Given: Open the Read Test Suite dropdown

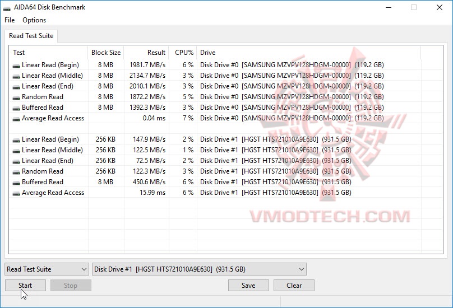Looking at the screenshot, I should click(x=47, y=269).
